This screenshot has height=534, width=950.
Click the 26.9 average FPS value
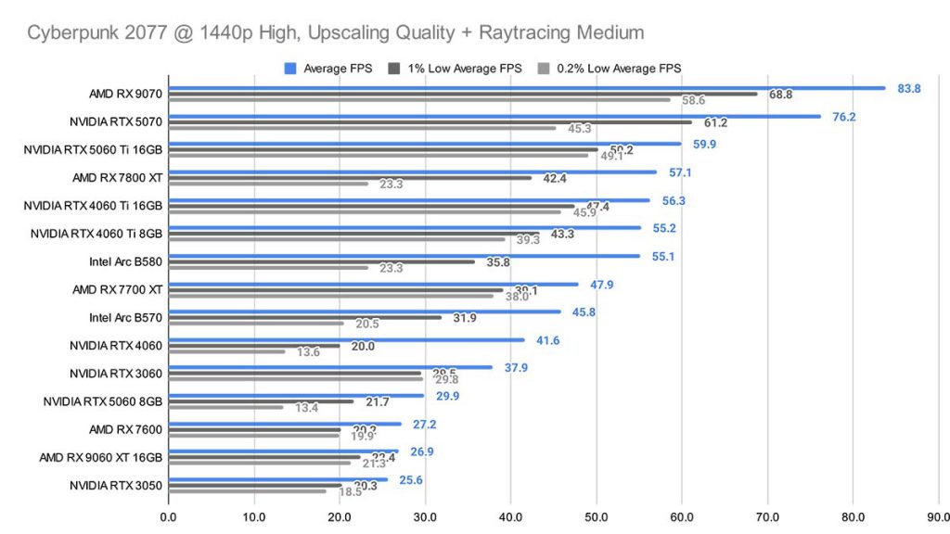422,451
